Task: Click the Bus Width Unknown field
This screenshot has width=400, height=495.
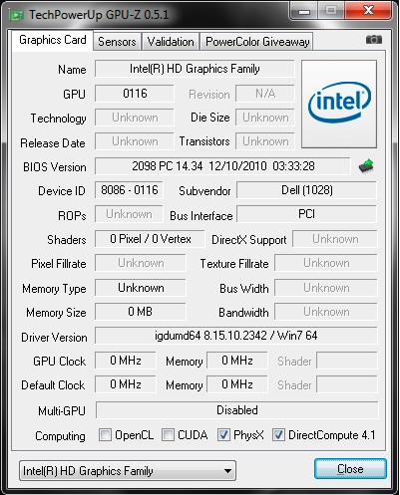Action: click(x=326, y=288)
